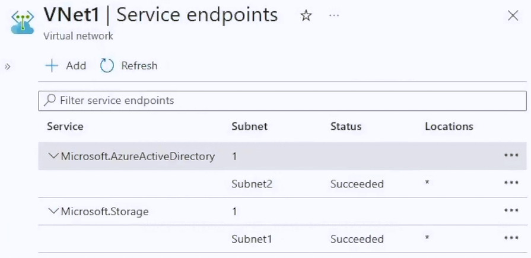Click the locations asterisk for Subnet2
531x258 pixels.
427,183
